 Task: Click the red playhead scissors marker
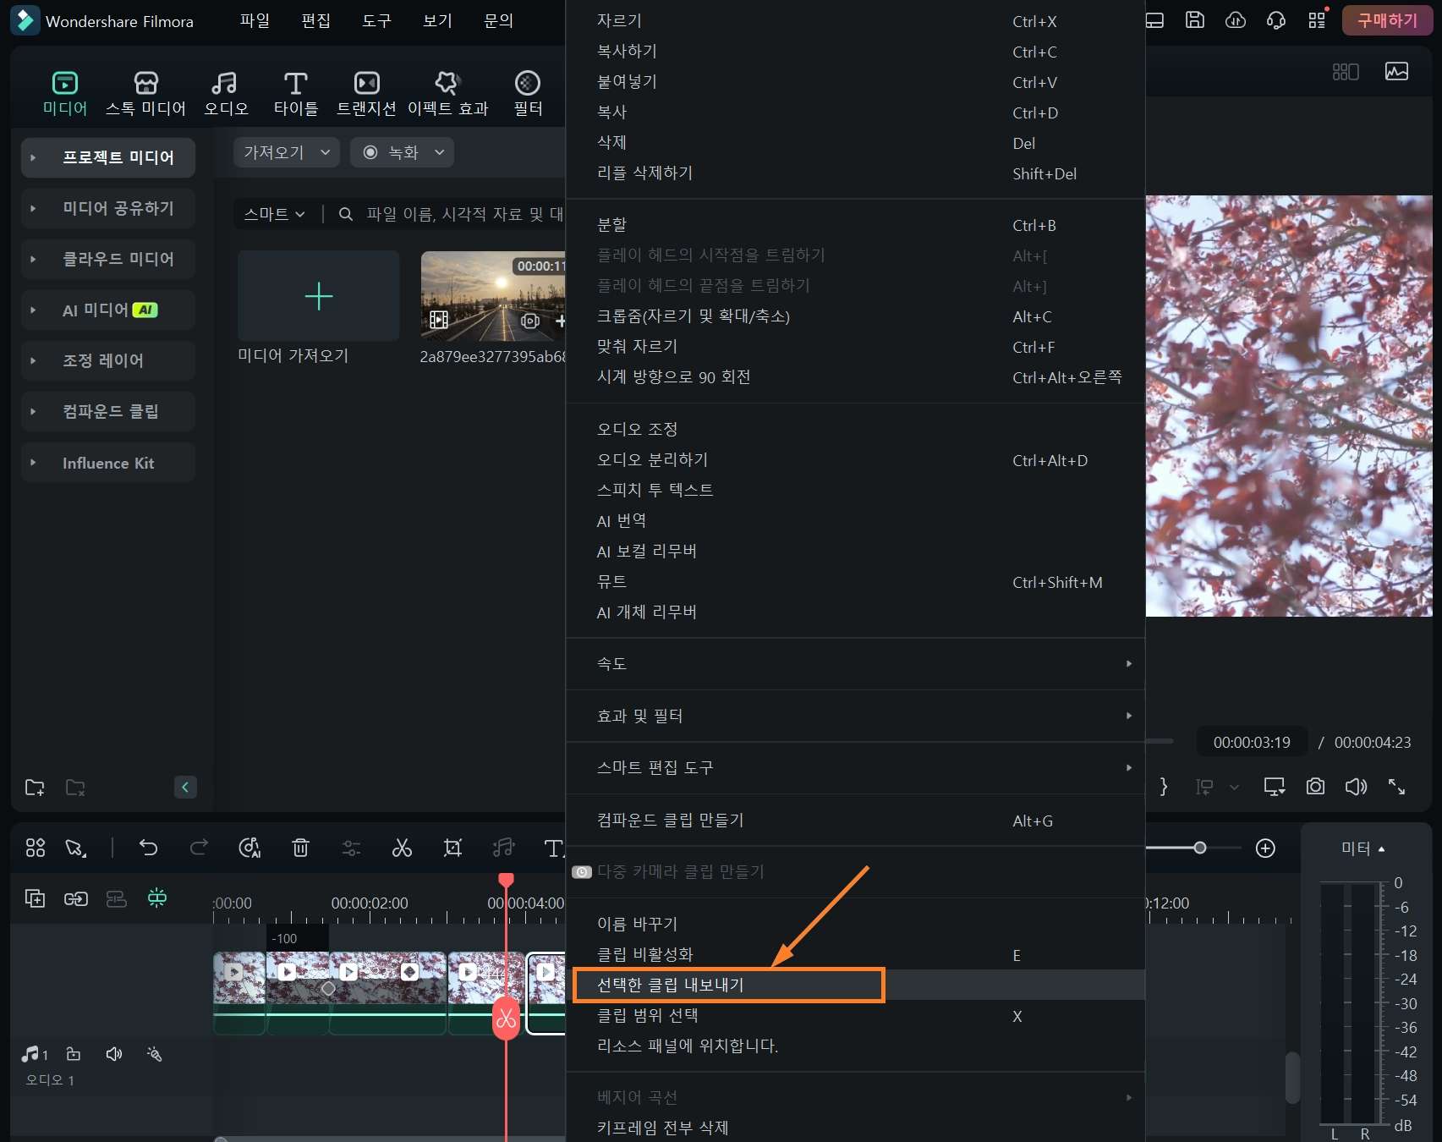[506, 1018]
